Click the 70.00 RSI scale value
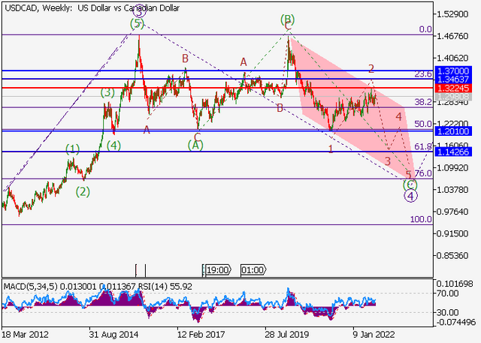Image resolution: width=481 pixels, height=343 pixels. click(448, 293)
